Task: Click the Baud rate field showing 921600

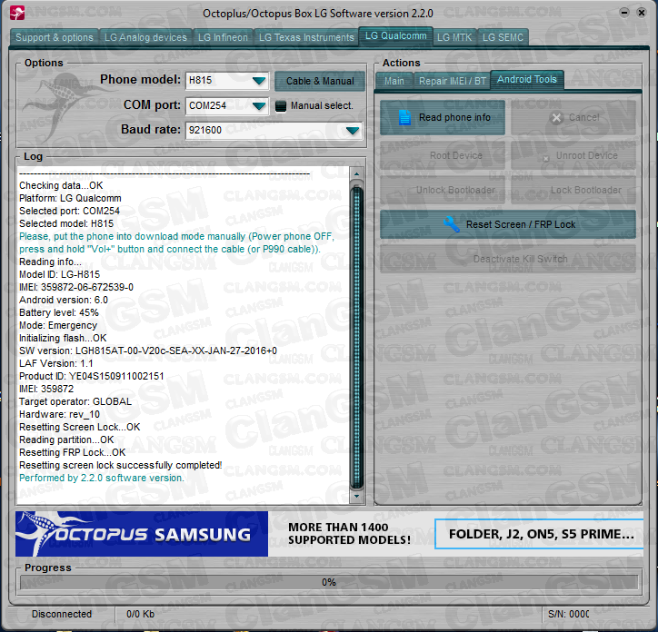Action: coord(274,131)
